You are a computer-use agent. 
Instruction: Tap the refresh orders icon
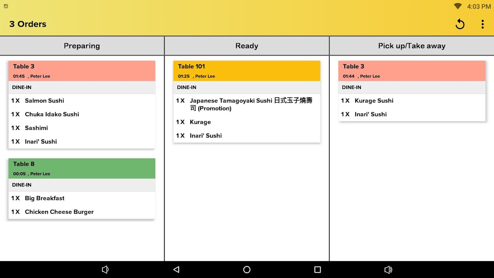pyautogui.click(x=460, y=24)
